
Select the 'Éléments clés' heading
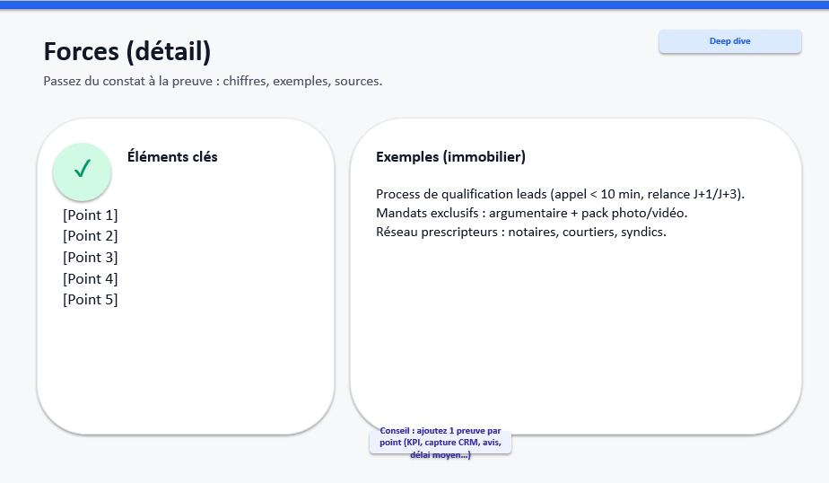pos(172,157)
